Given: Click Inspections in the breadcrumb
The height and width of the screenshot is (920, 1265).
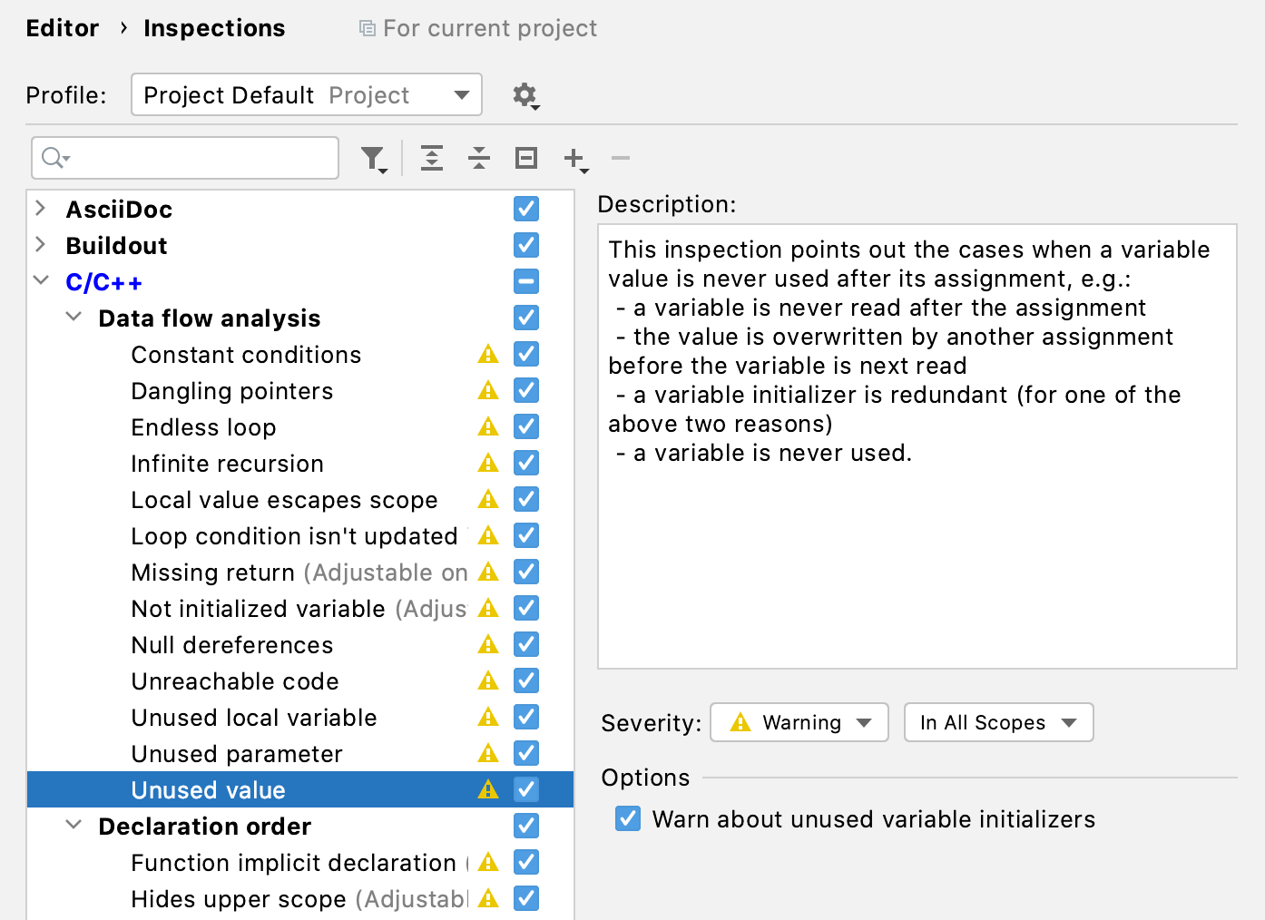Looking at the screenshot, I should click(213, 28).
